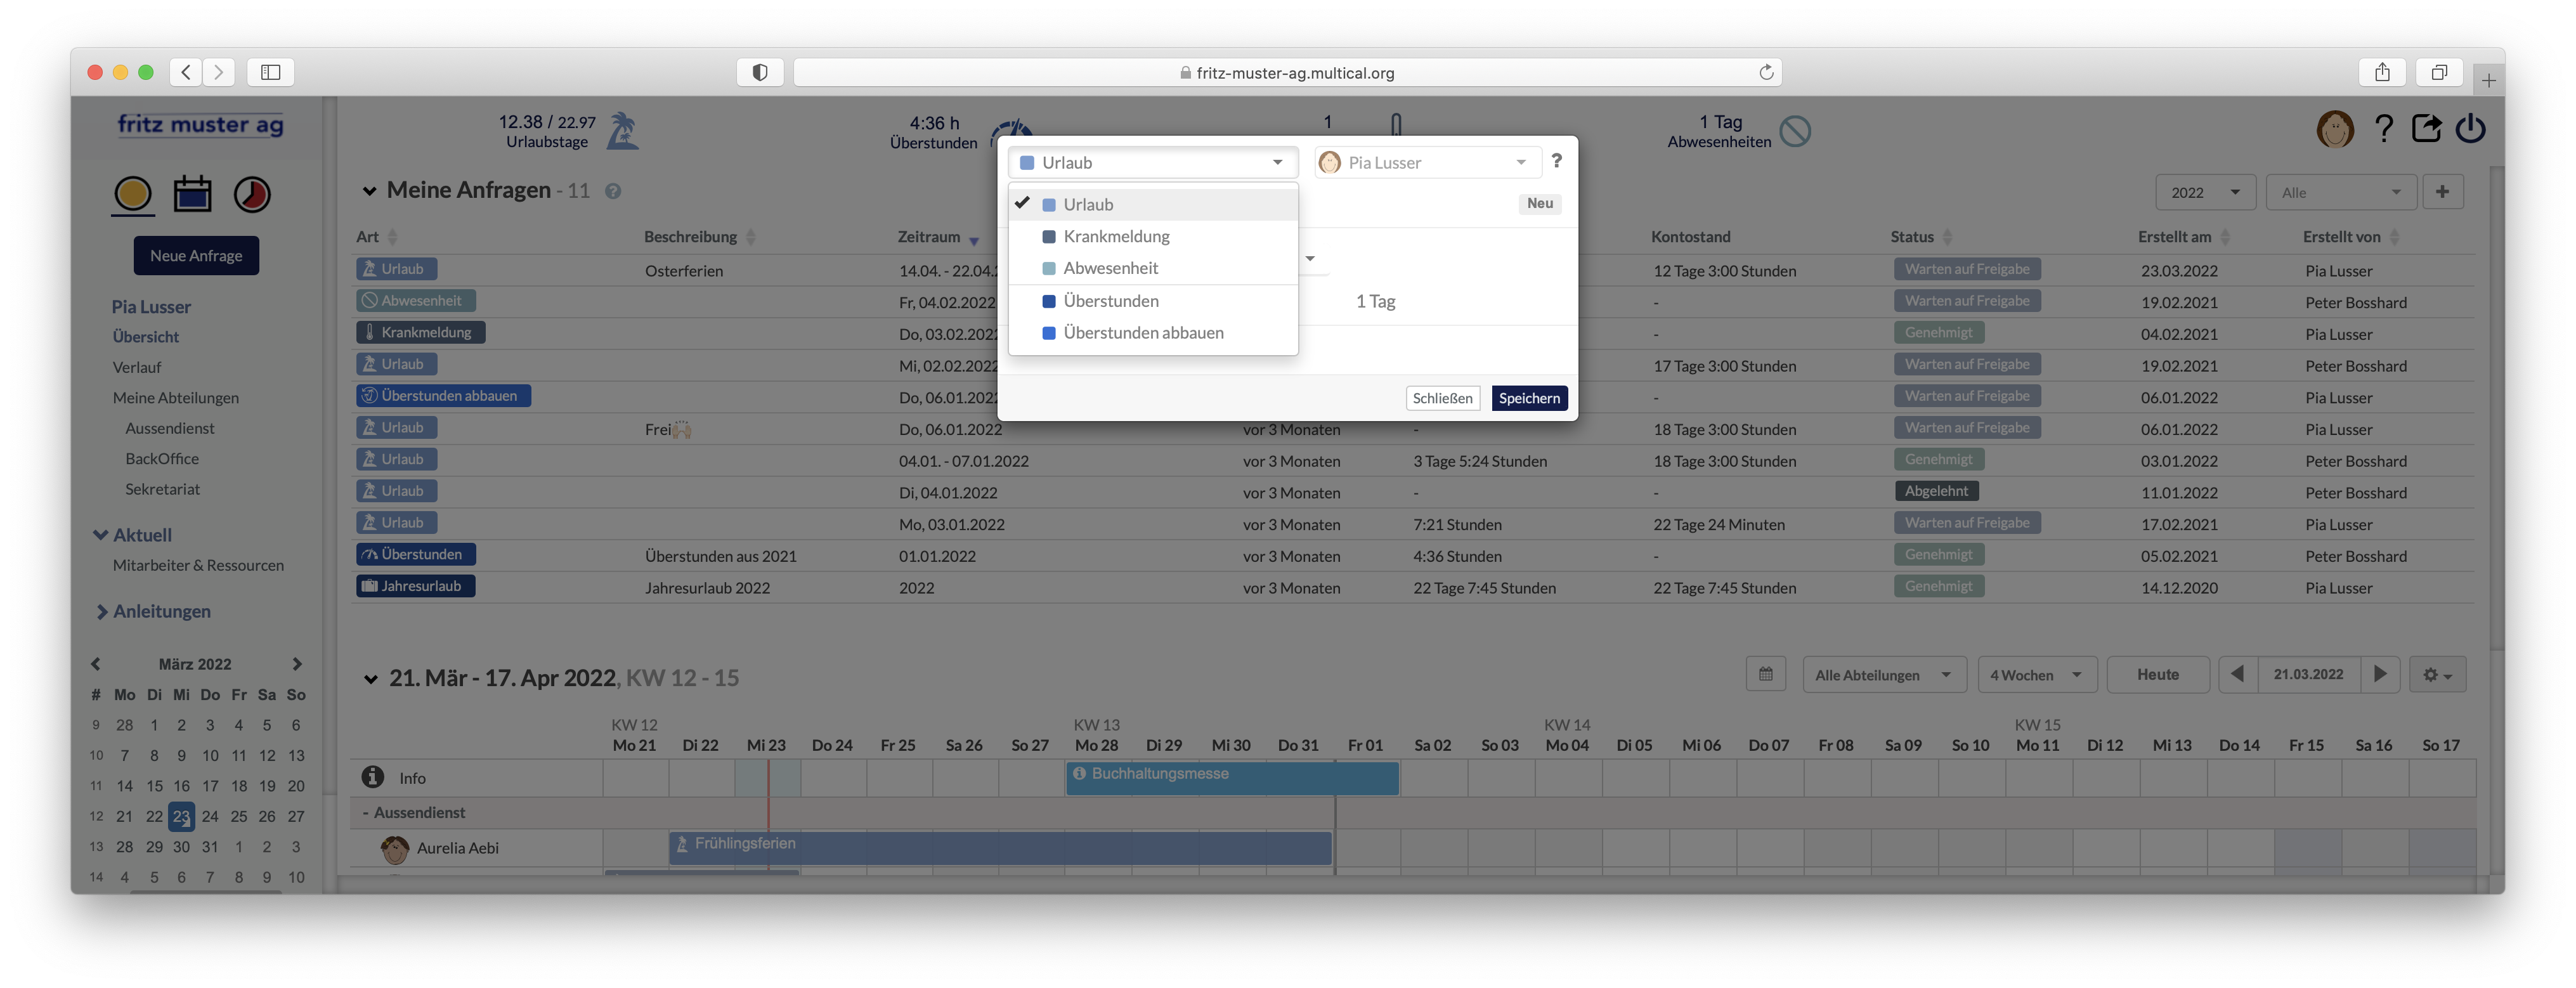Open the Alle filter dropdown
Screen dimensions: 2576x988
2340,192
